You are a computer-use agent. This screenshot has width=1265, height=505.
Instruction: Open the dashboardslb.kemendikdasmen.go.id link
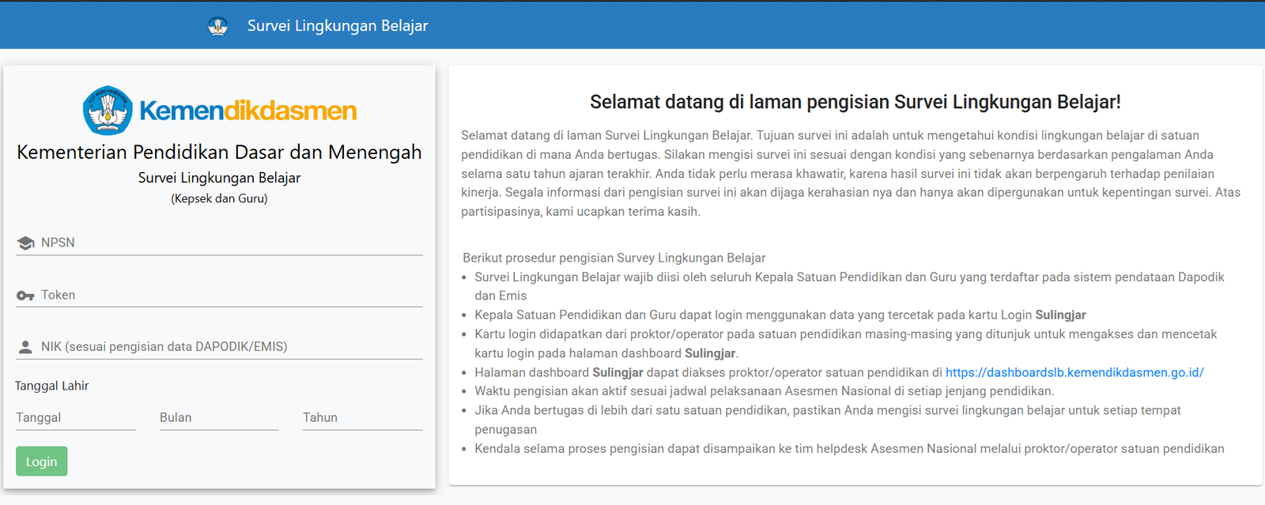tap(1074, 372)
